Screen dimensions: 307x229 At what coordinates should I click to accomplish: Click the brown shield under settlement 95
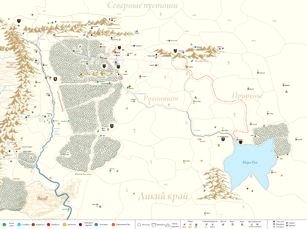[x=240, y=142]
